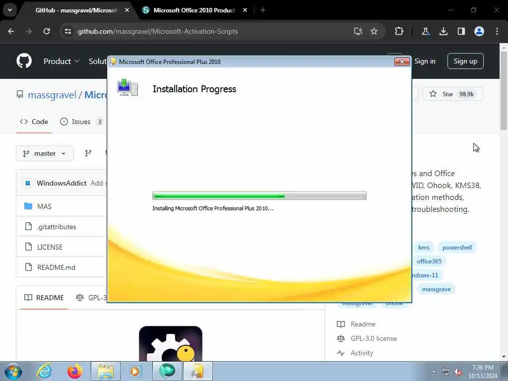Image resolution: width=508 pixels, height=381 pixels.
Task: Open WindowsAddict committer link
Action: tap(62, 183)
